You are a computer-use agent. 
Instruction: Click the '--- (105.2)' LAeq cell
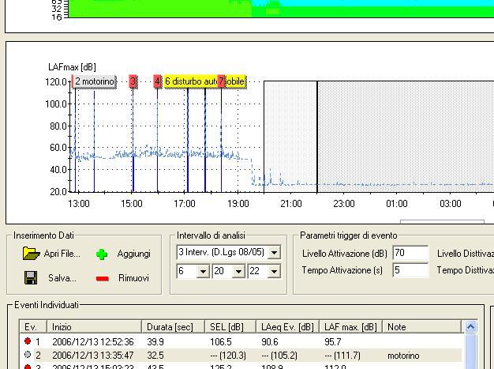pos(279,356)
